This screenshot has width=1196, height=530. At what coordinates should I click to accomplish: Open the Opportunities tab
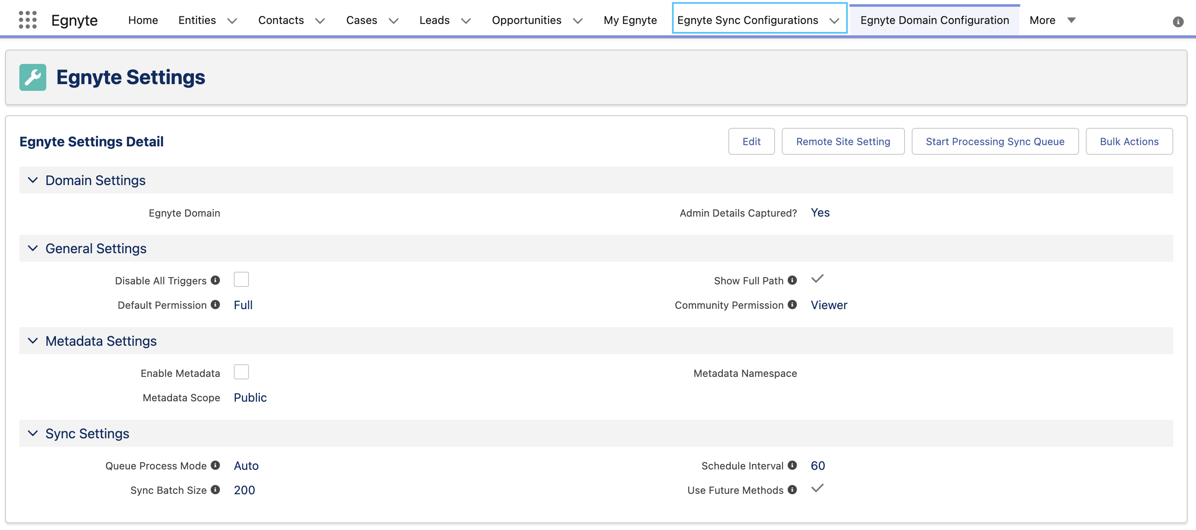coord(527,20)
